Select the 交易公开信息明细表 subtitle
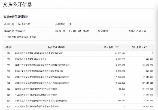This screenshot has width=158, height=110. (16, 17)
